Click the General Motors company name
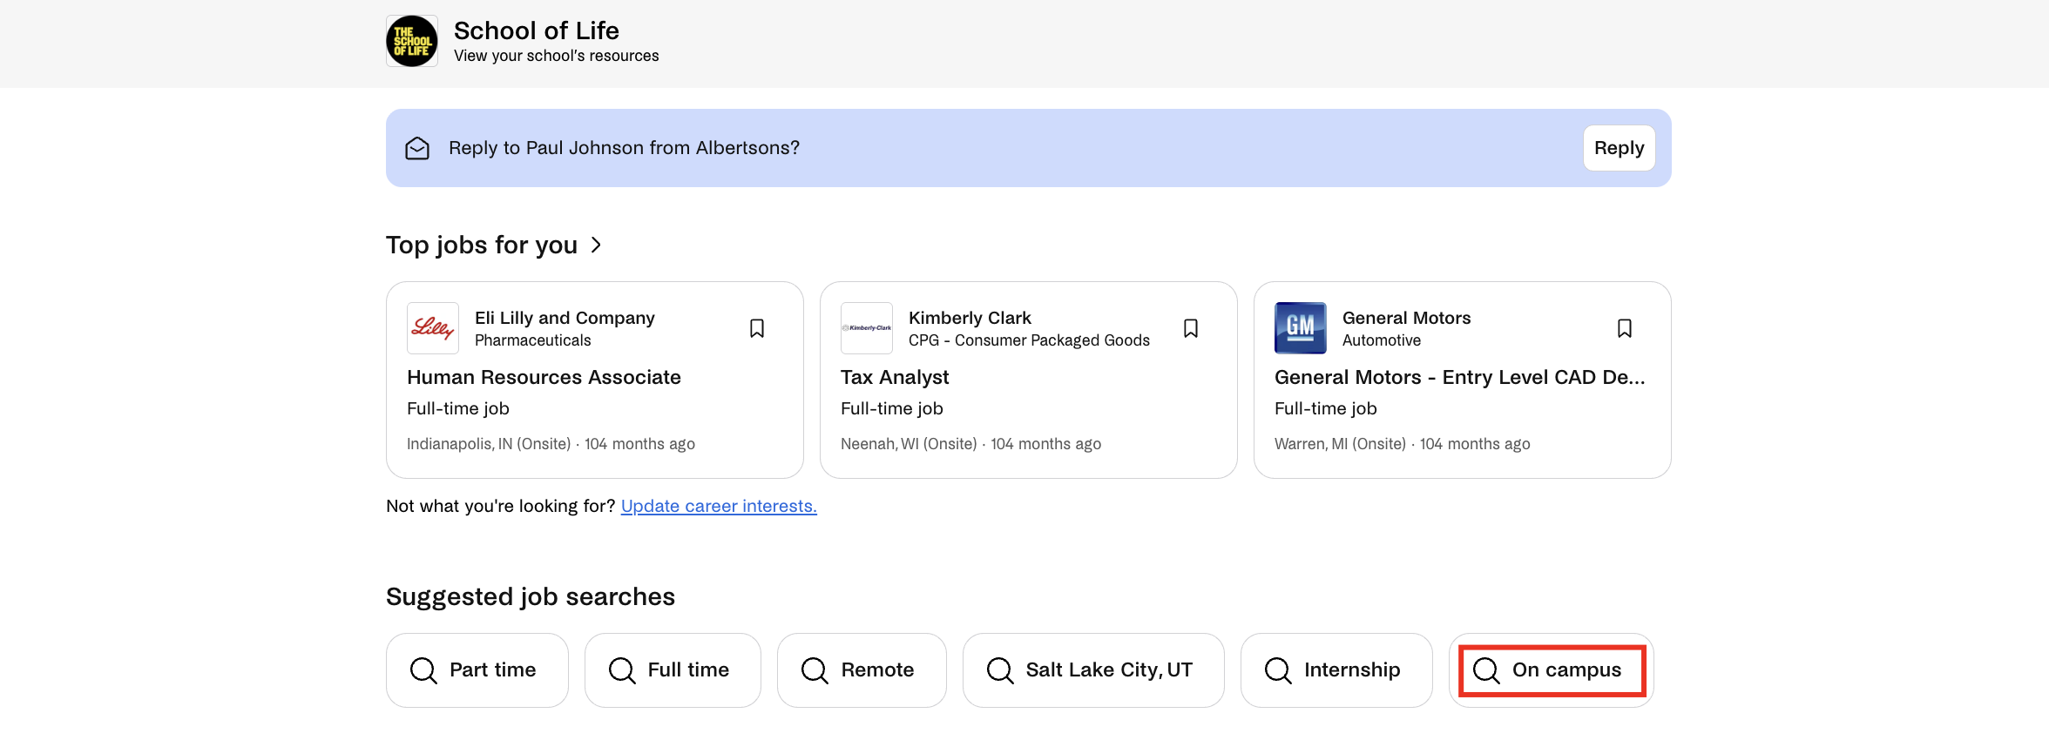 pos(1406,318)
